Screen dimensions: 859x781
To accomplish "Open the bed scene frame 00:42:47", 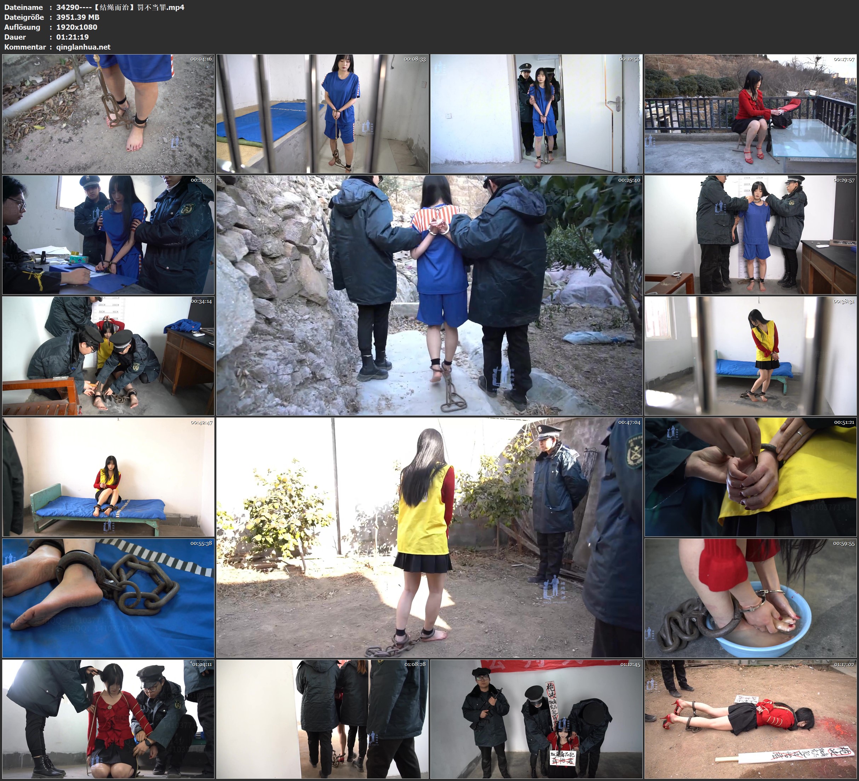I will tap(108, 477).
